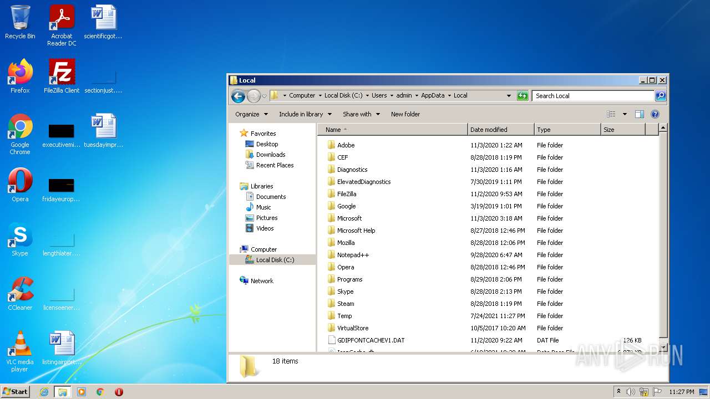The image size is (710, 399).
Task: Click the Action Center flag tray icon
Action: [657, 392]
